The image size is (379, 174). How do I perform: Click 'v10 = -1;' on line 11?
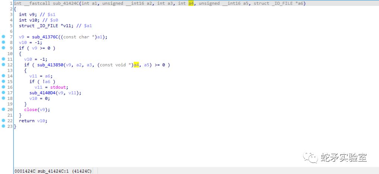coord(36,59)
